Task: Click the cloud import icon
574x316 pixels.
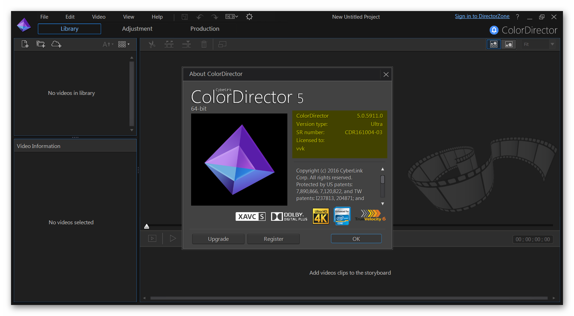Action: (x=56, y=44)
